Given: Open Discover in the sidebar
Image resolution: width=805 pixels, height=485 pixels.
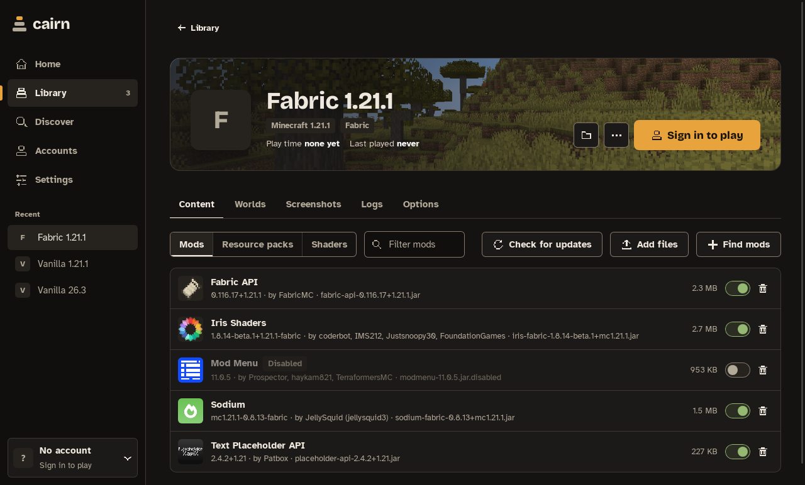Looking at the screenshot, I should click(72, 122).
